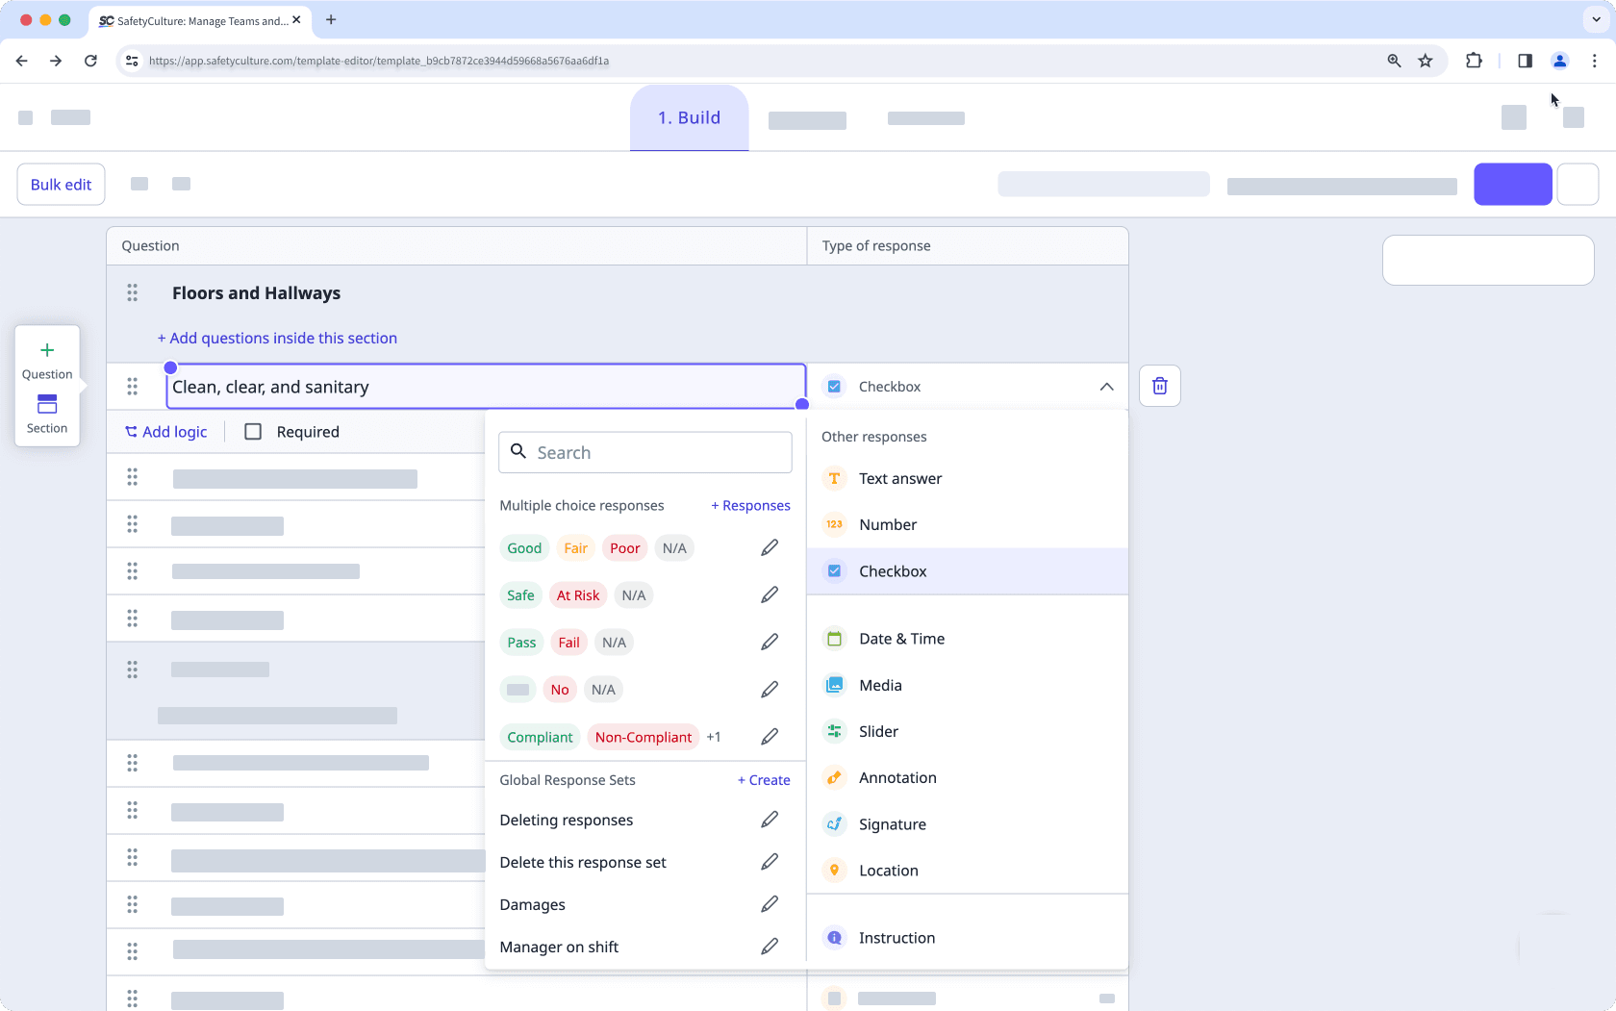Screen dimensions: 1616x1011
Task: Collapse the Checkbox response type dropdown
Action: click(x=1105, y=386)
